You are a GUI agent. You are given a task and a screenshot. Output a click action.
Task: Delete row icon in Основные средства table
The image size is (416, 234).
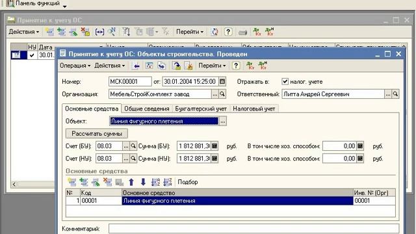(107, 182)
